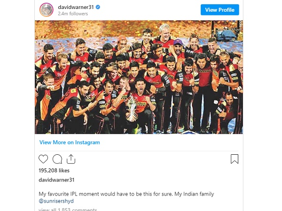Open the Sunrisers team celebration photo

[x=139, y=77]
